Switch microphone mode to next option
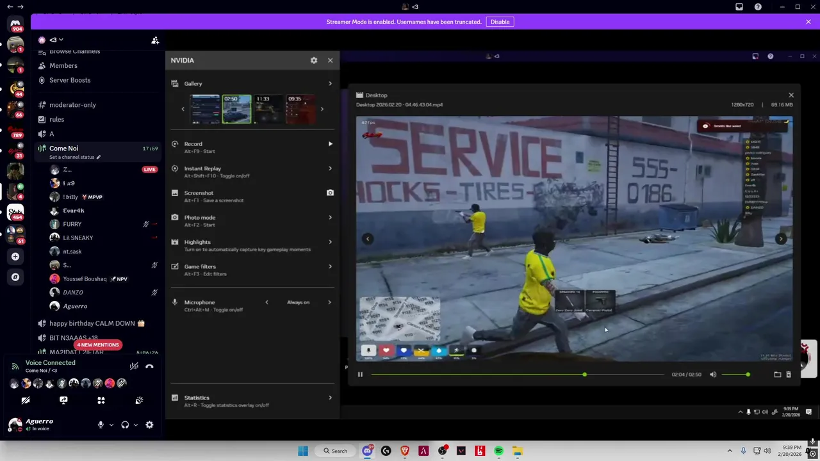This screenshot has width=820, height=461. 330,302
